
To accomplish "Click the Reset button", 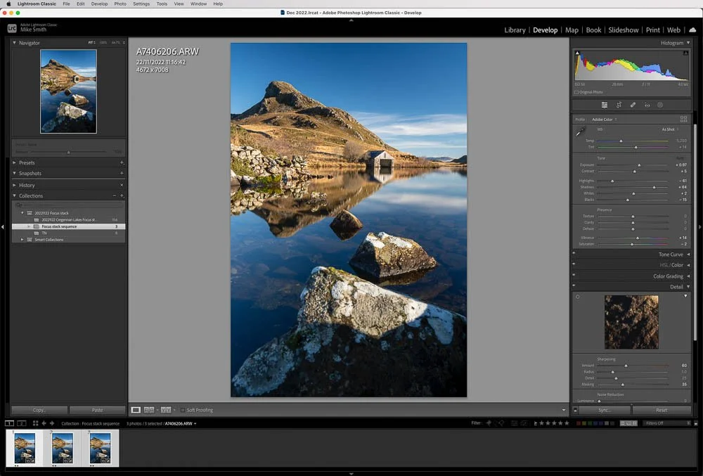I will [x=662, y=410].
